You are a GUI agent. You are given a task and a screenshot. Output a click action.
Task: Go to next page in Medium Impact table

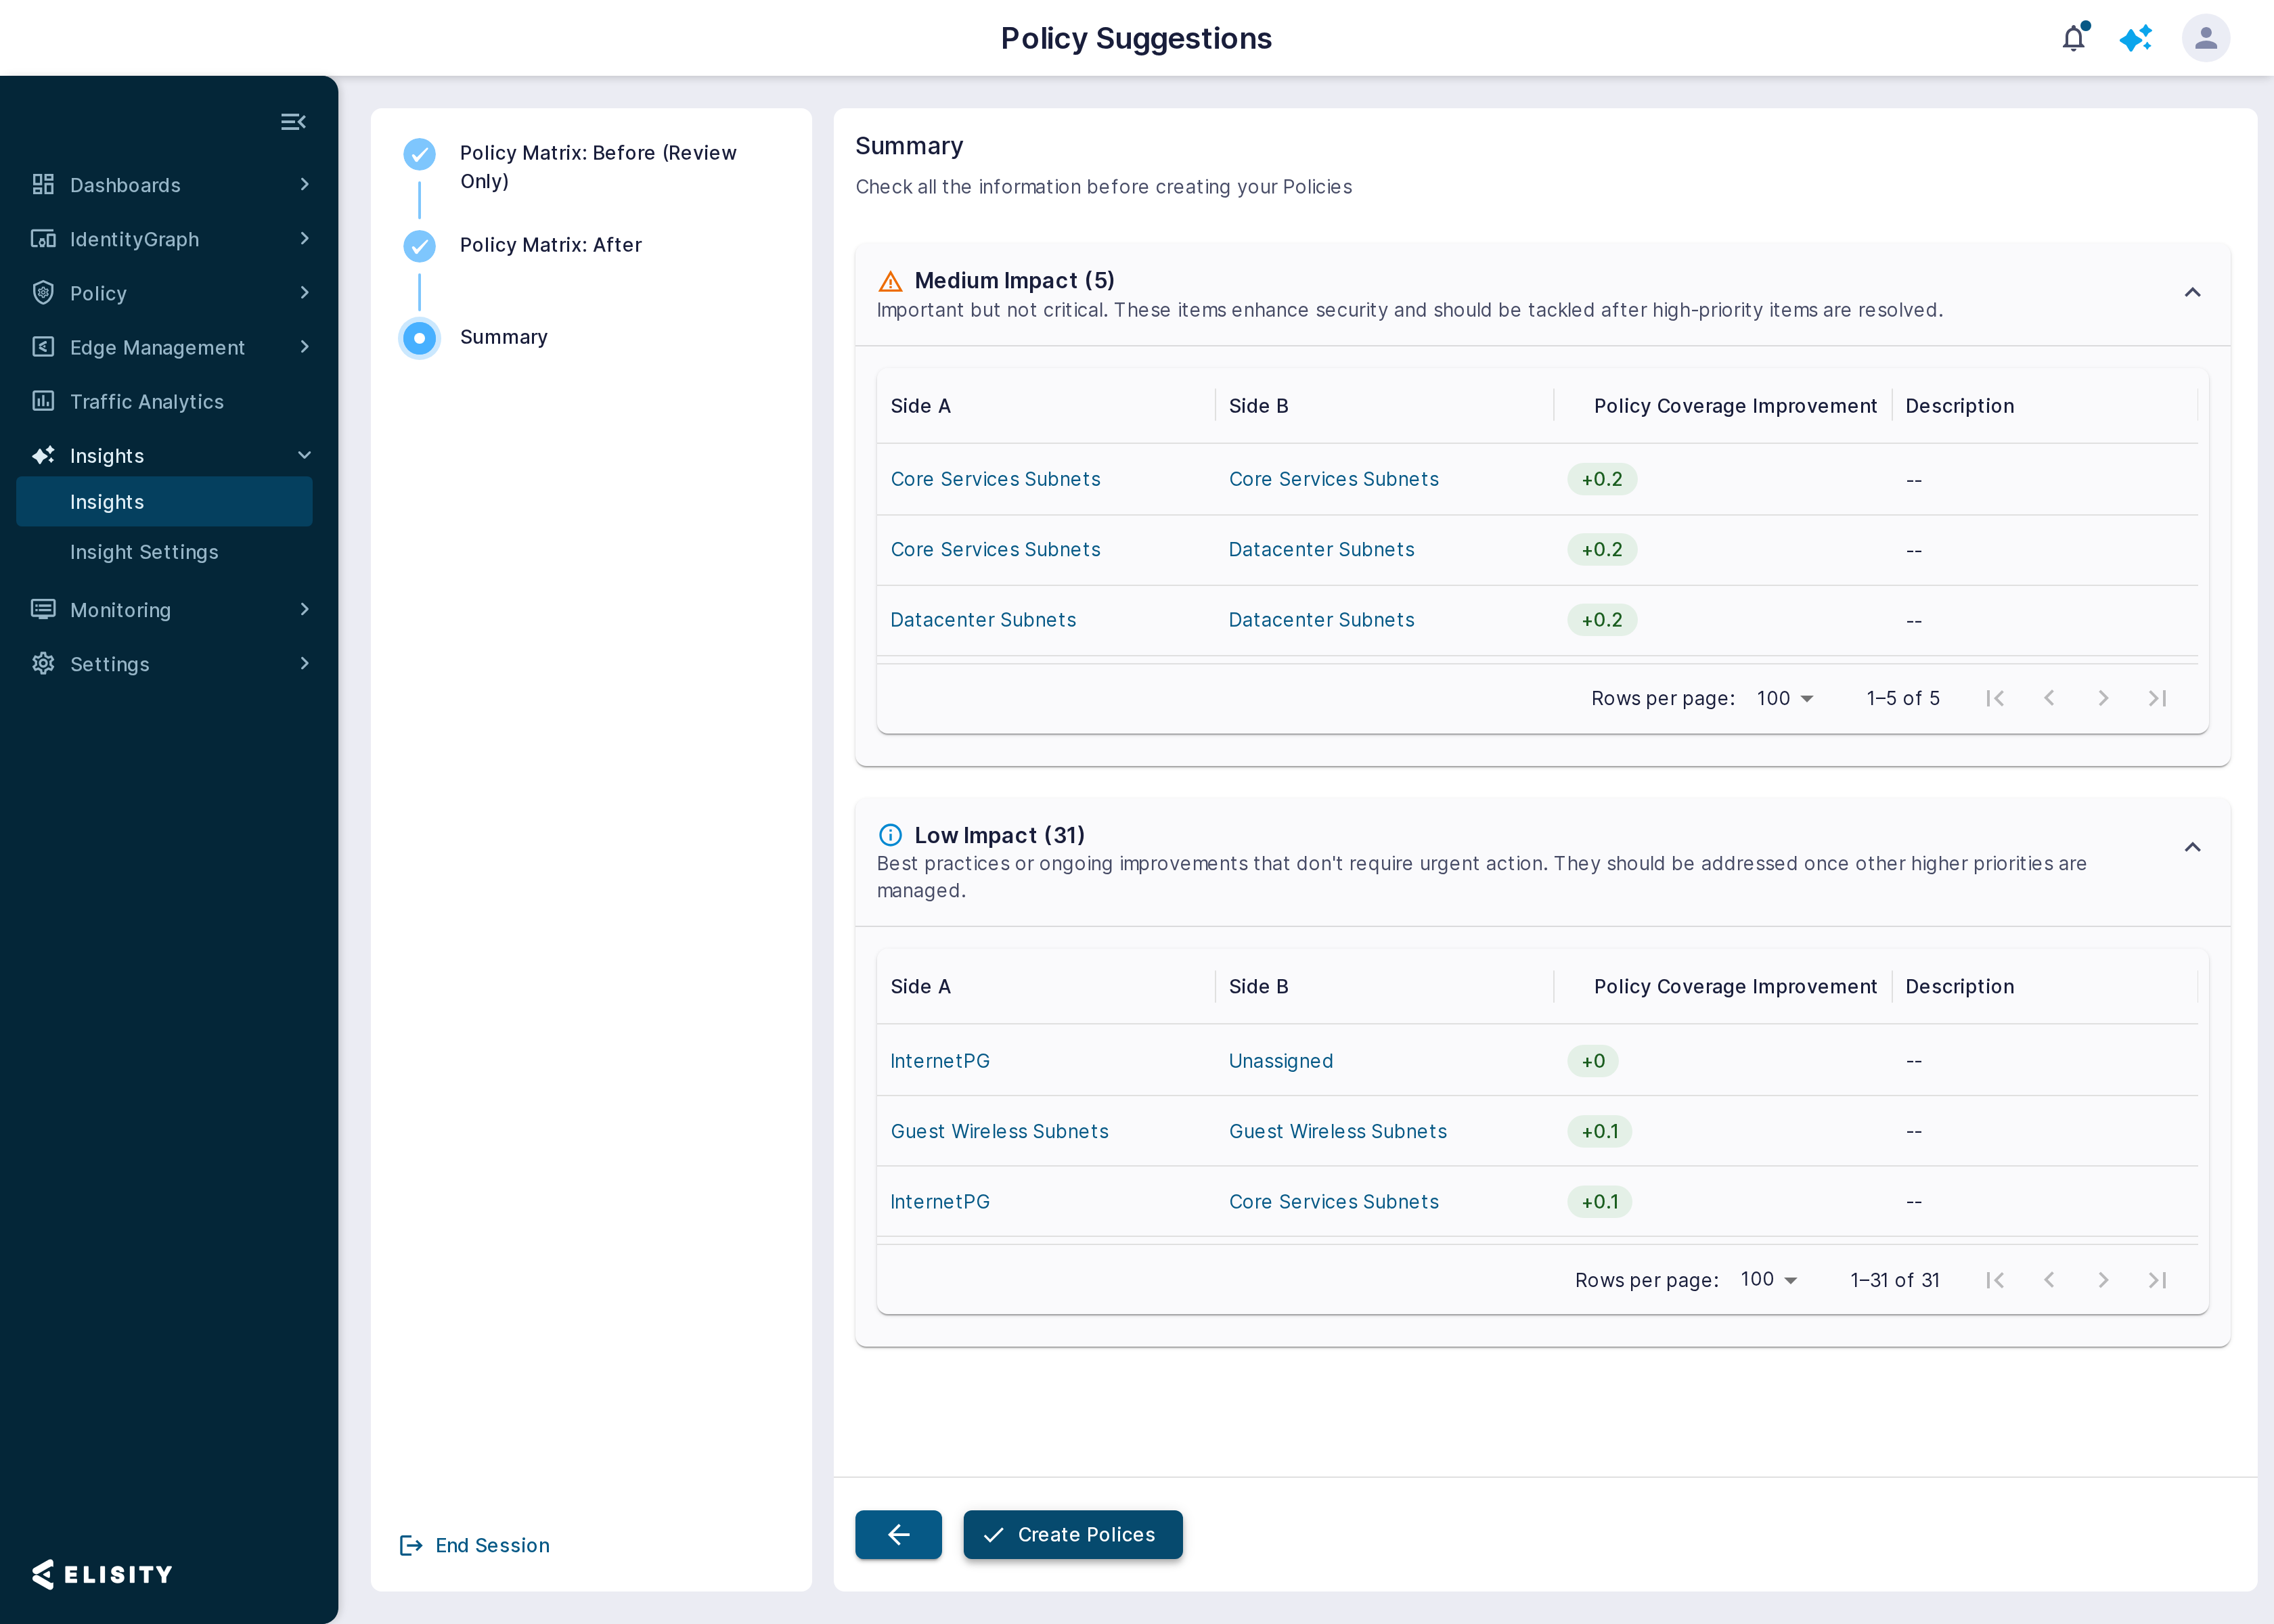point(2103,698)
